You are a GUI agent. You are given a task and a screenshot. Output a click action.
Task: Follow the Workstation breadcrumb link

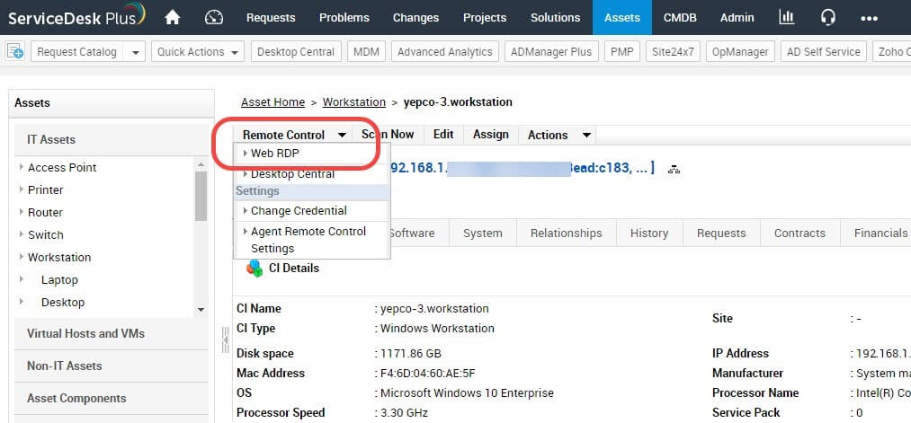[353, 102]
